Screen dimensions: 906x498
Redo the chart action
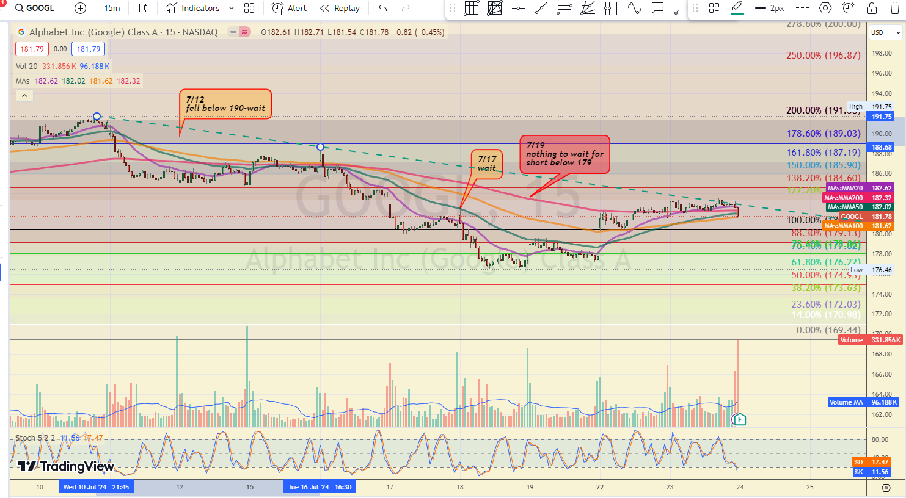(406, 8)
